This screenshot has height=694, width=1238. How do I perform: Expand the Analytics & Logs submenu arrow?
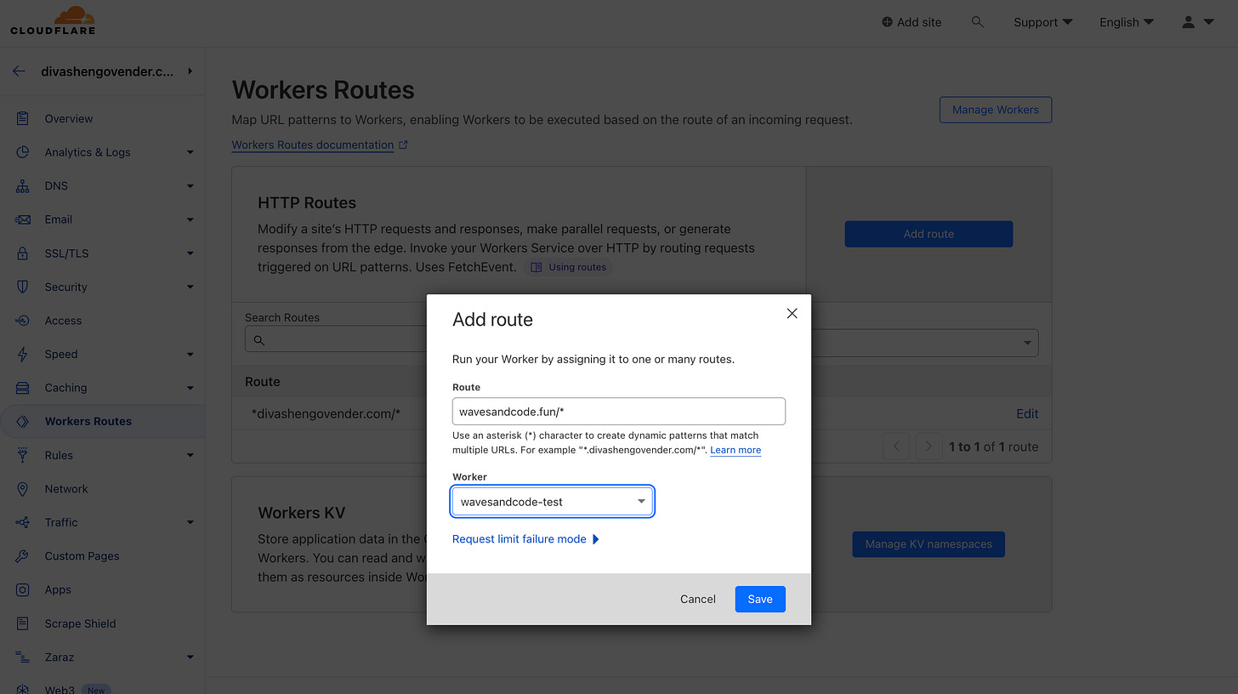tap(190, 152)
